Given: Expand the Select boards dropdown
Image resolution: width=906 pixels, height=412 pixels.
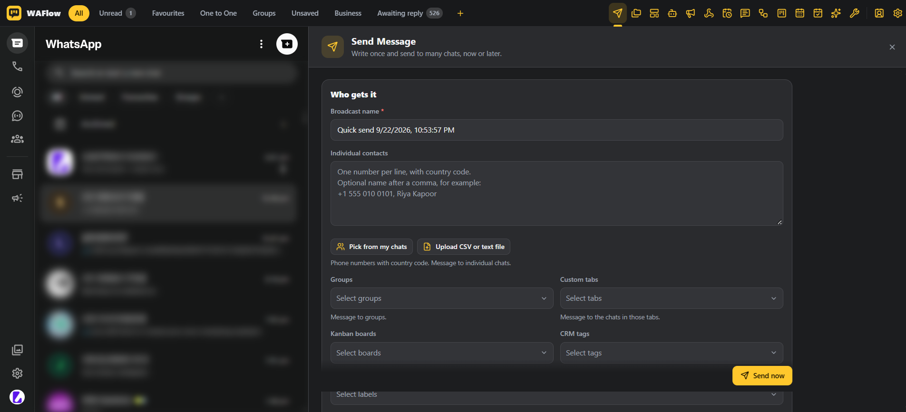Looking at the screenshot, I should (442, 353).
